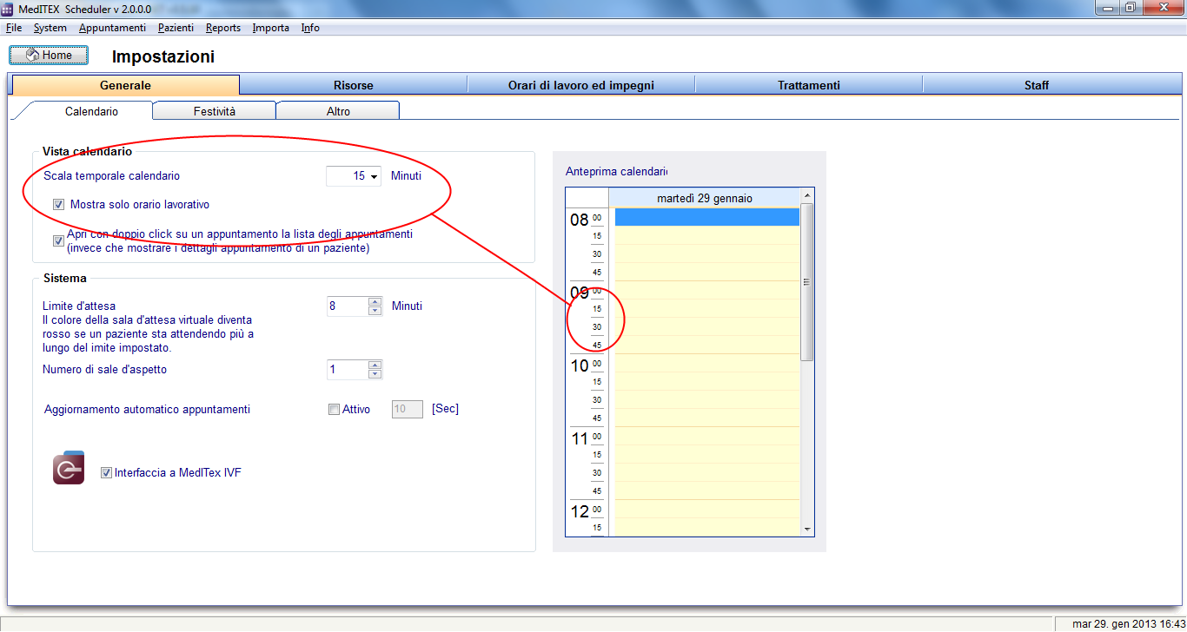Switch to 'Orari di lavoro ed impegni' tab
Viewport: 1187px width, 632px height.
point(581,85)
